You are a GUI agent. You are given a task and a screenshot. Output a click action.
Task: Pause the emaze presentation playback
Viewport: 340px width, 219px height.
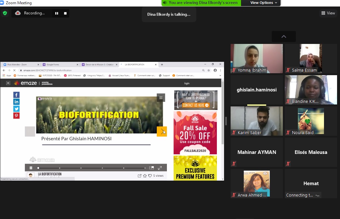point(31,168)
